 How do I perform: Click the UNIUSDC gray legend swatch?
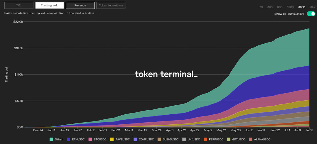184,139
